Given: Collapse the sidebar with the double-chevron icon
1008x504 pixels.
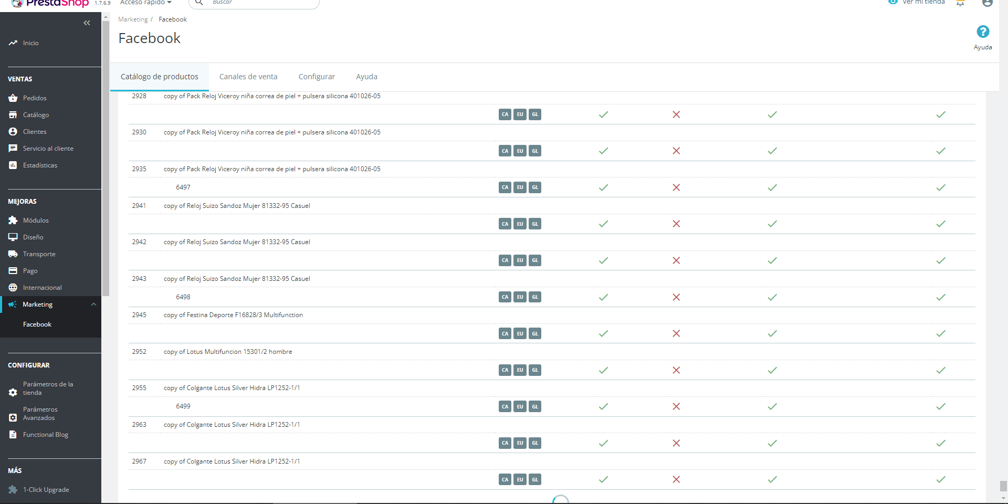Looking at the screenshot, I should pos(87,23).
